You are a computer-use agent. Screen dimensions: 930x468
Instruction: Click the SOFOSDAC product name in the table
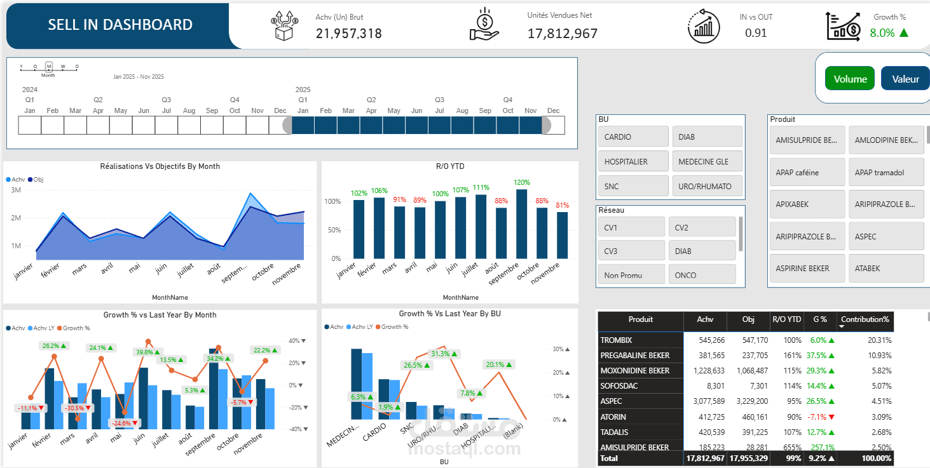[x=619, y=386]
